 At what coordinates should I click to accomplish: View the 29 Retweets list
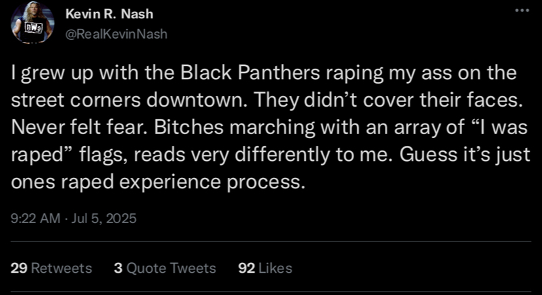(x=52, y=268)
